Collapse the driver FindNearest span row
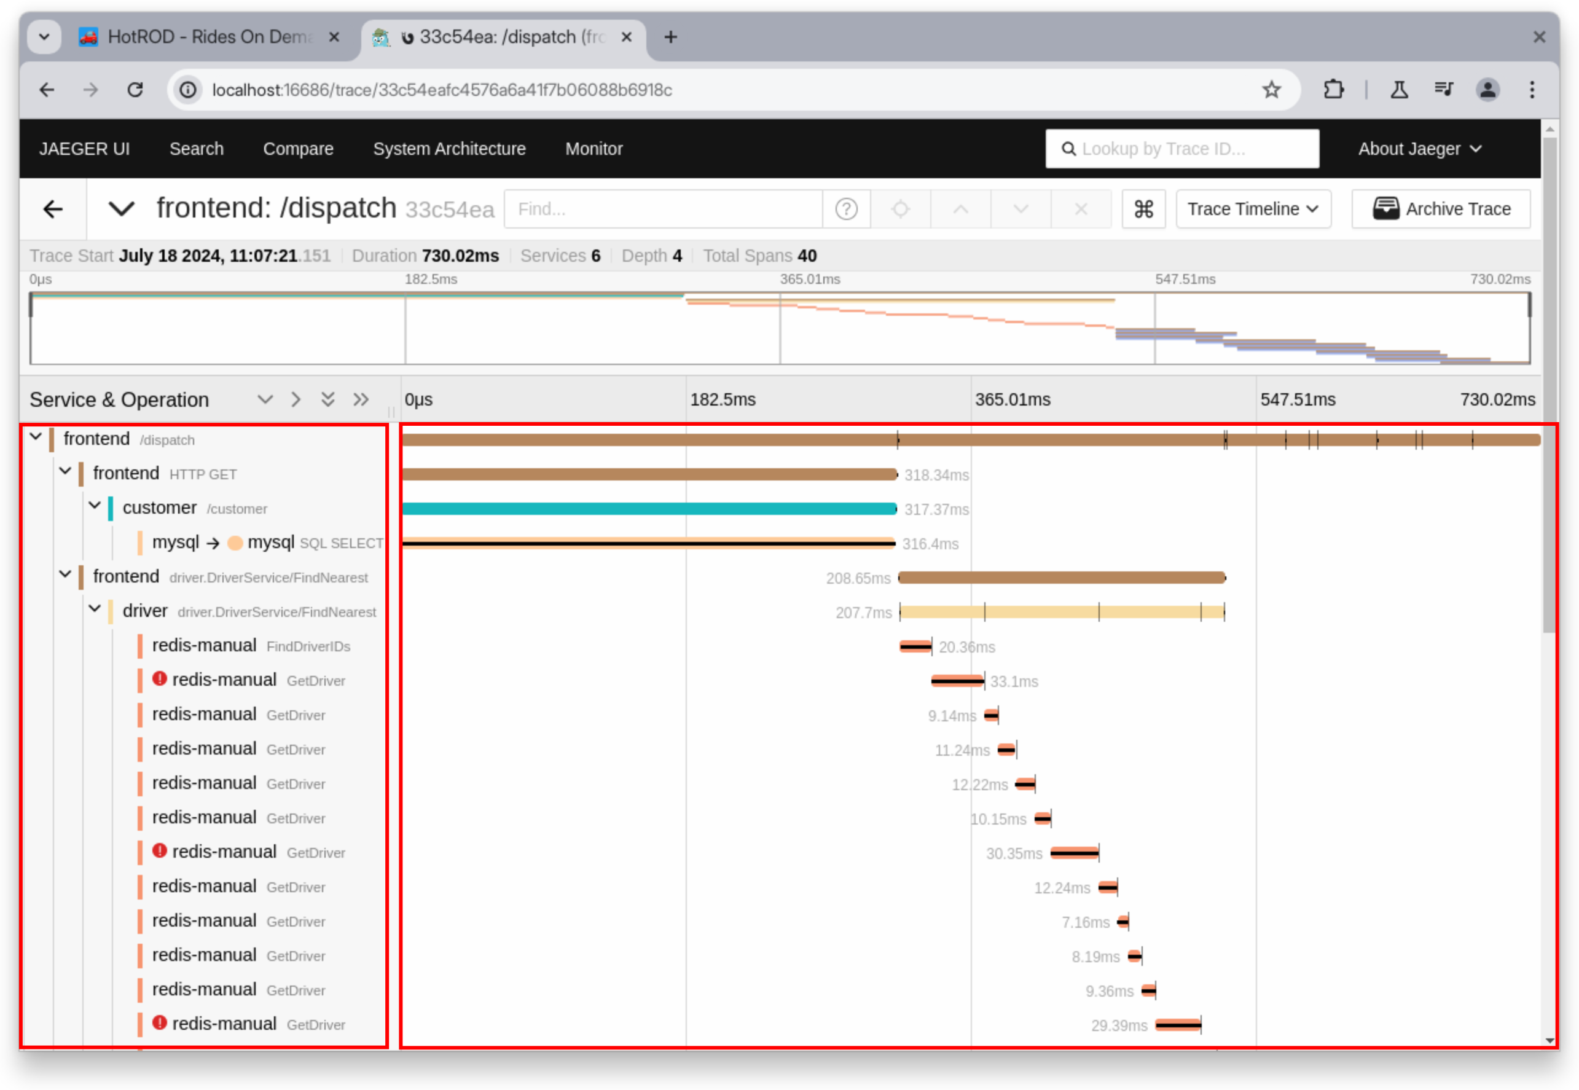 coord(95,608)
